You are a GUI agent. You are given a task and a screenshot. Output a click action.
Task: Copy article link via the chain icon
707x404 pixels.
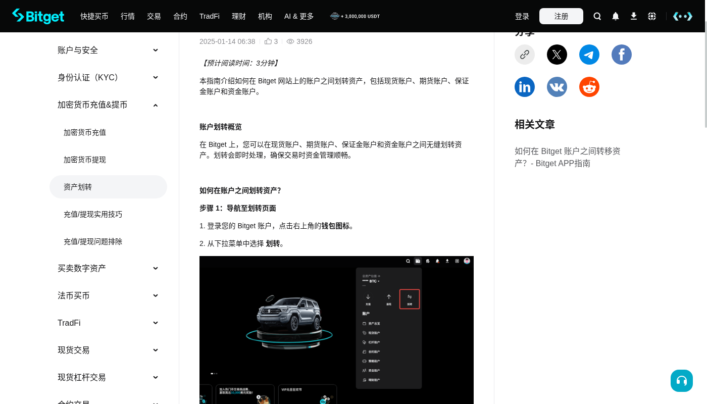525,55
